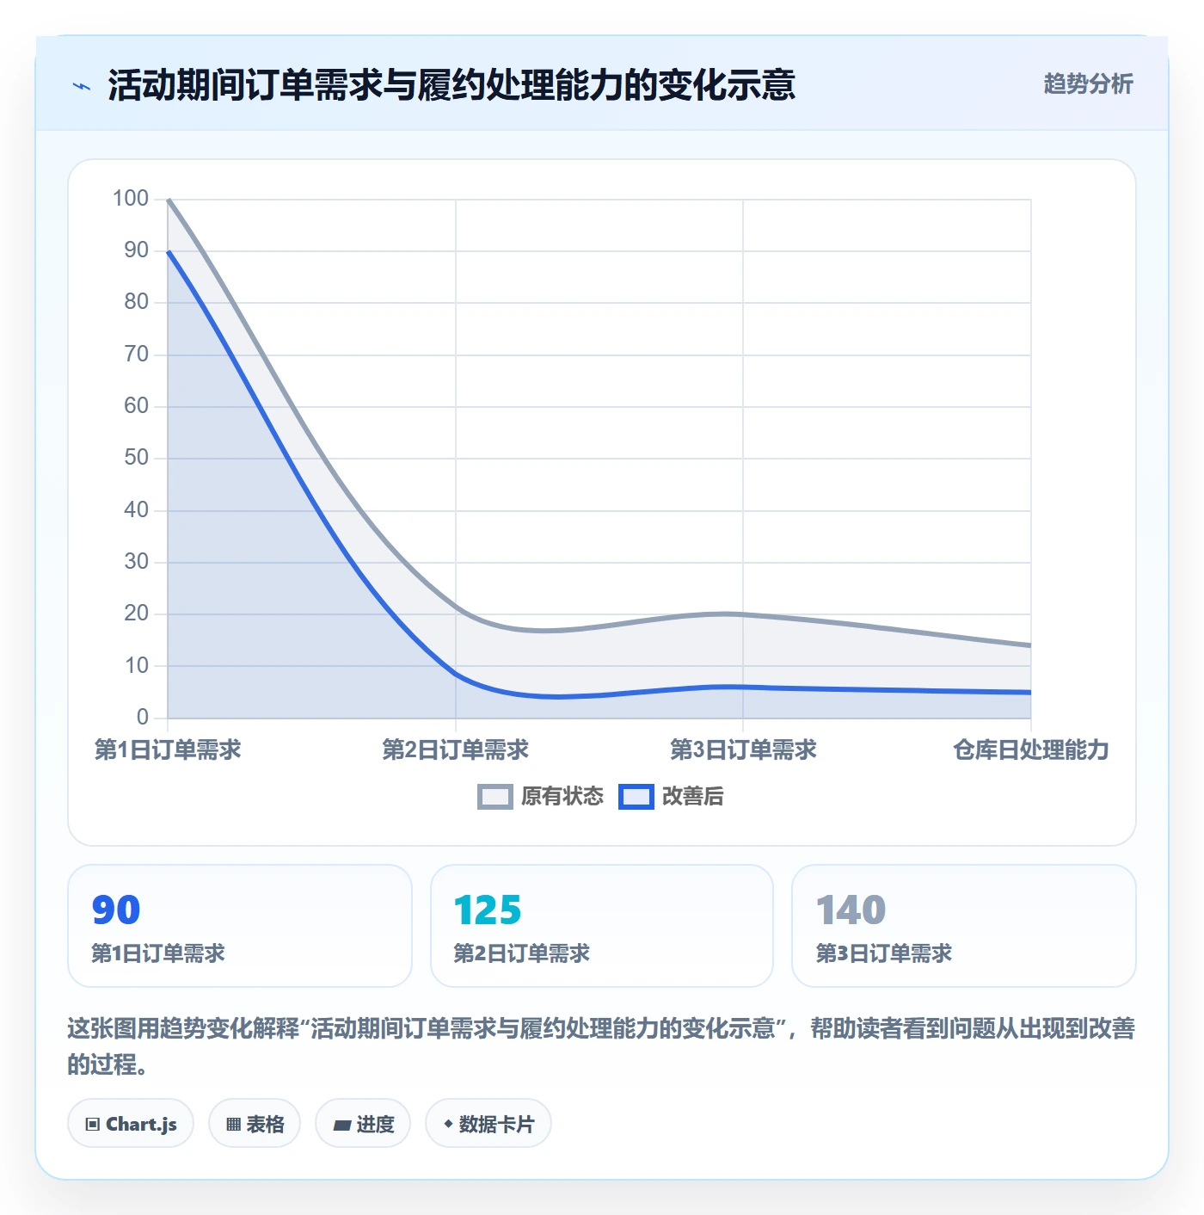1204x1215 pixels.
Task: Click the chart title 活动期间订单需求与履约处理能力的变化示意
Action: click(x=451, y=85)
